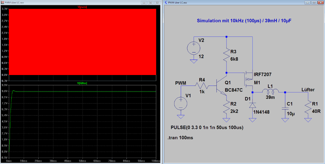Click the PULSE(0 3.3 0 1n 1n 50us 100us) text

click(207, 127)
